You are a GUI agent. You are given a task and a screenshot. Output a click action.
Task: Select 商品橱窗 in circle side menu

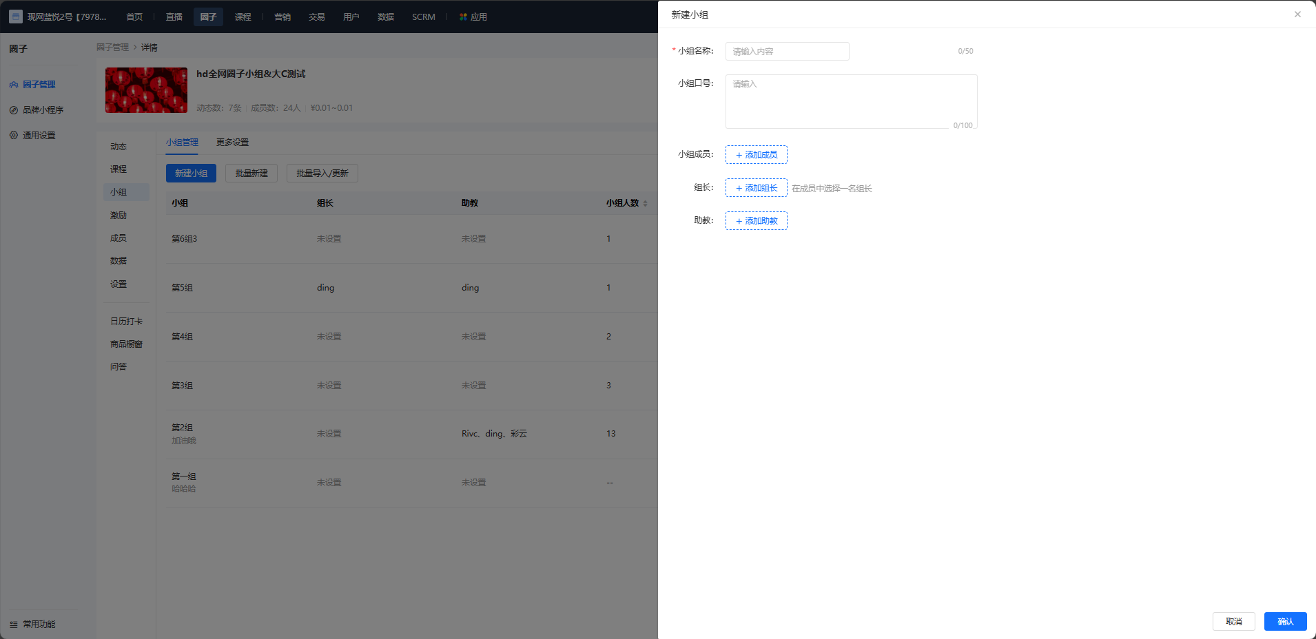(x=126, y=344)
